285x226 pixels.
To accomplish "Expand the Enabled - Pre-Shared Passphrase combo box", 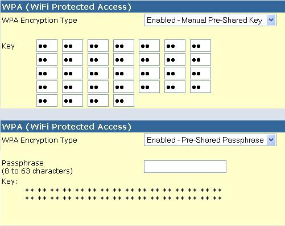I will [210, 140].
